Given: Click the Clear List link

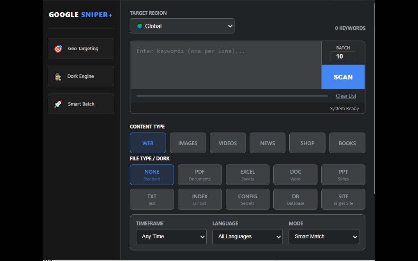Looking at the screenshot, I should pos(346,96).
